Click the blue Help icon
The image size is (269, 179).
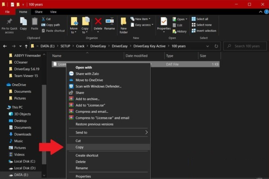(266, 12)
